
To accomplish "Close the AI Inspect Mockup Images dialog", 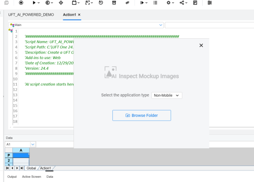I will pyautogui.click(x=201, y=45).
